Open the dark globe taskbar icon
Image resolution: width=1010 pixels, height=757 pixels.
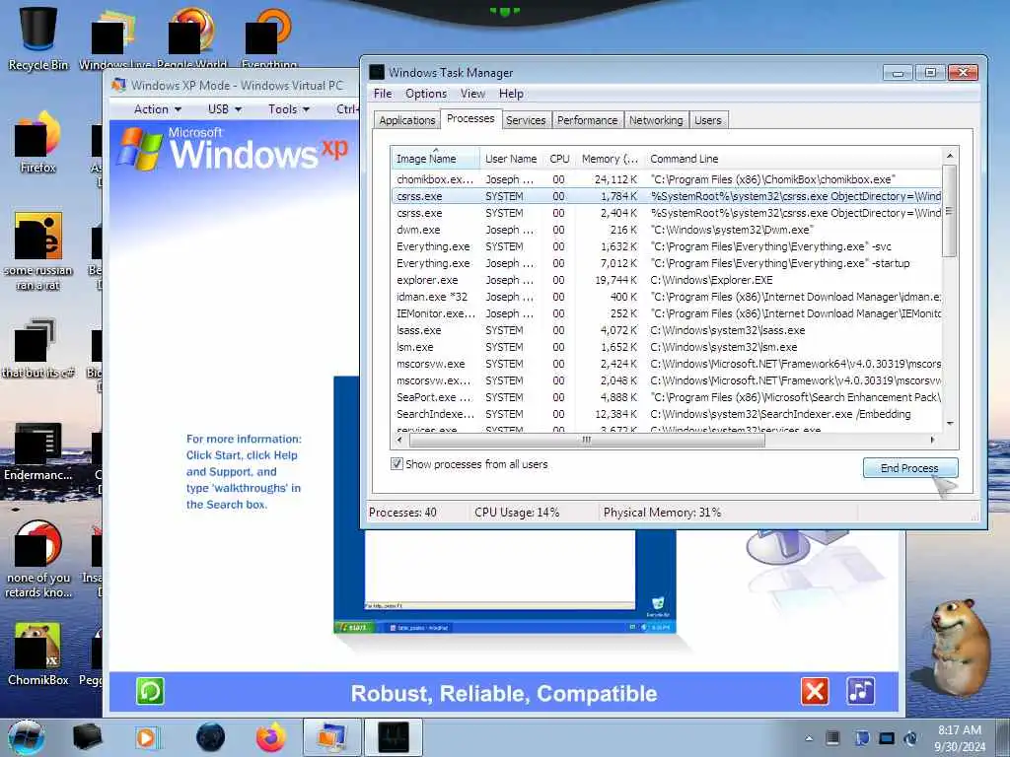coord(210,737)
